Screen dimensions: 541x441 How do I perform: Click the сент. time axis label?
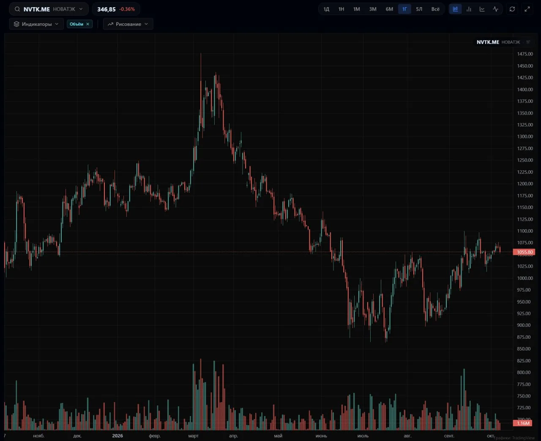click(449, 436)
